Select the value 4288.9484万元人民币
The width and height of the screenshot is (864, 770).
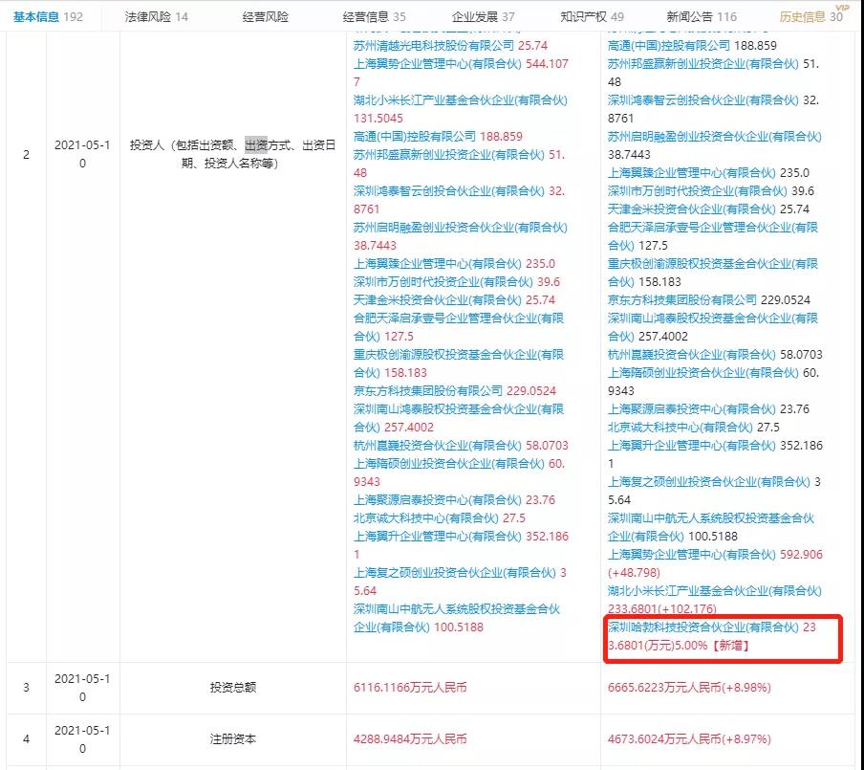pyautogui.click(x=410, y=739)
